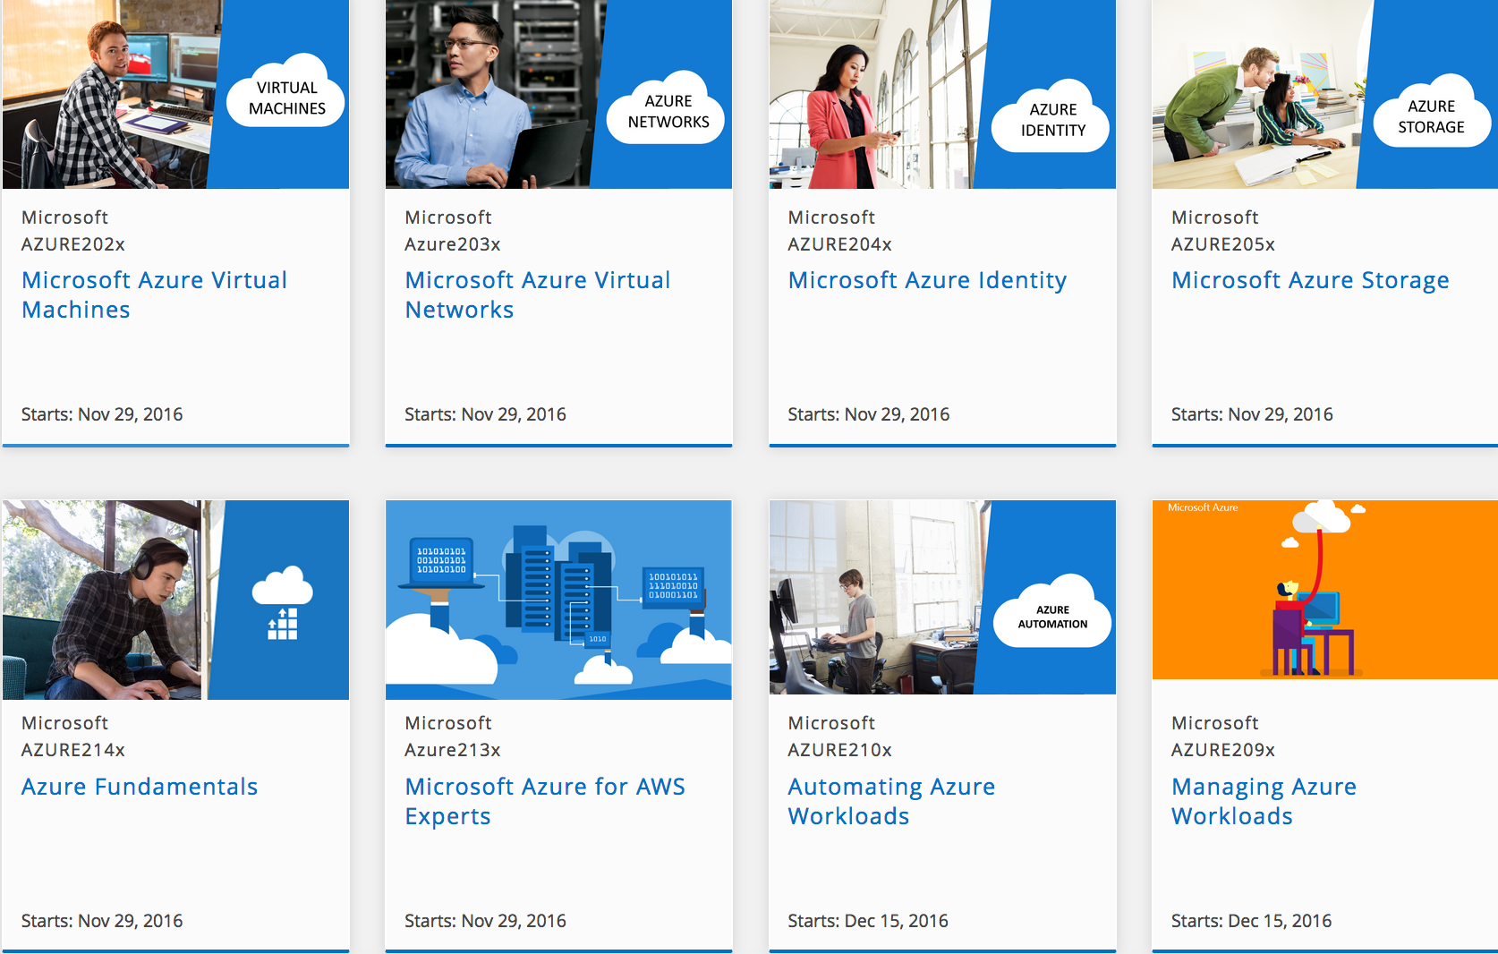Image resolution: width=1498 pixels, height=954 pixels.
Task: Click the AZURE209x course code text
Action: (x=1223, y=750)
